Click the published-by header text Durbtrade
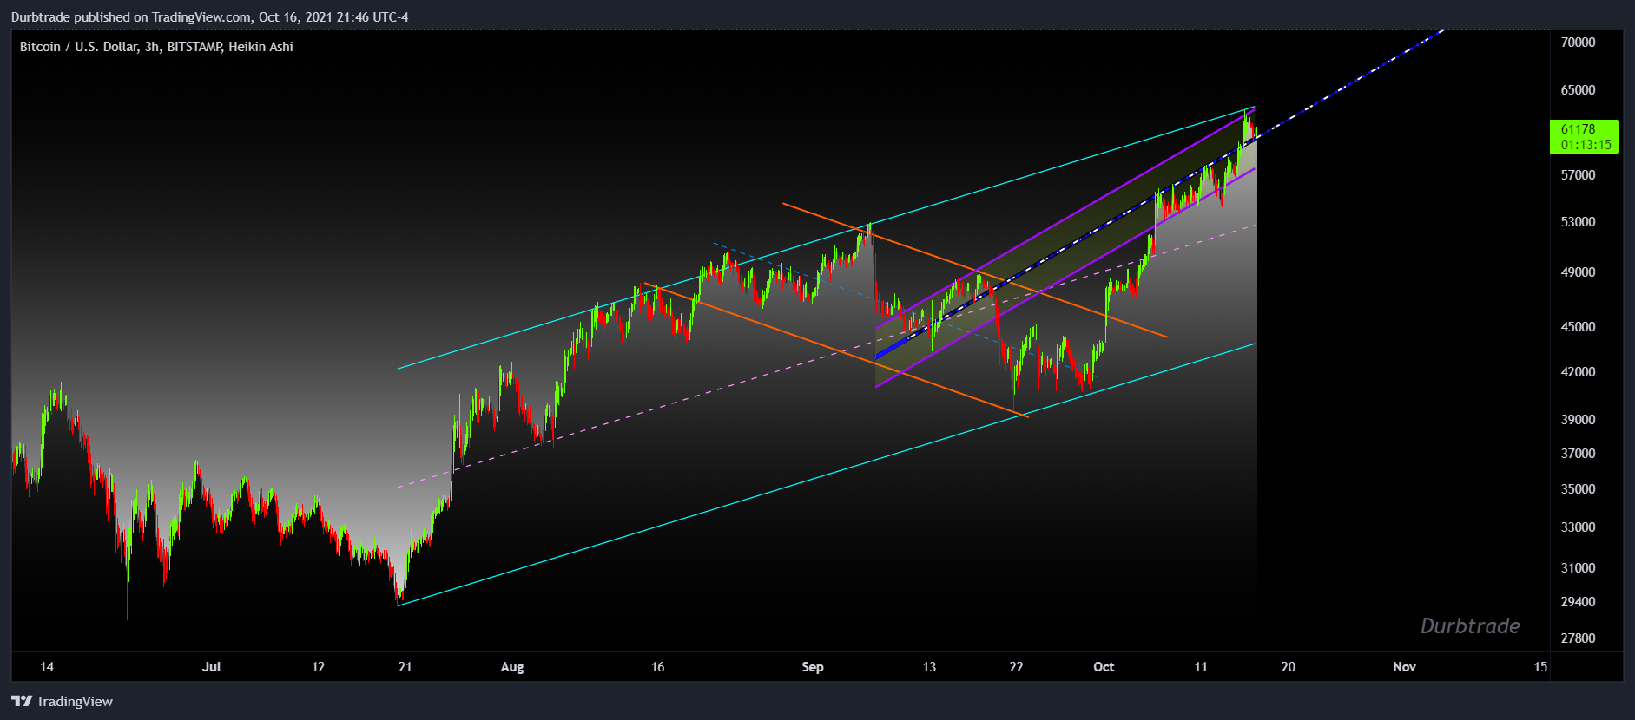The image size is (1635, 720). [x=40, y=17]
